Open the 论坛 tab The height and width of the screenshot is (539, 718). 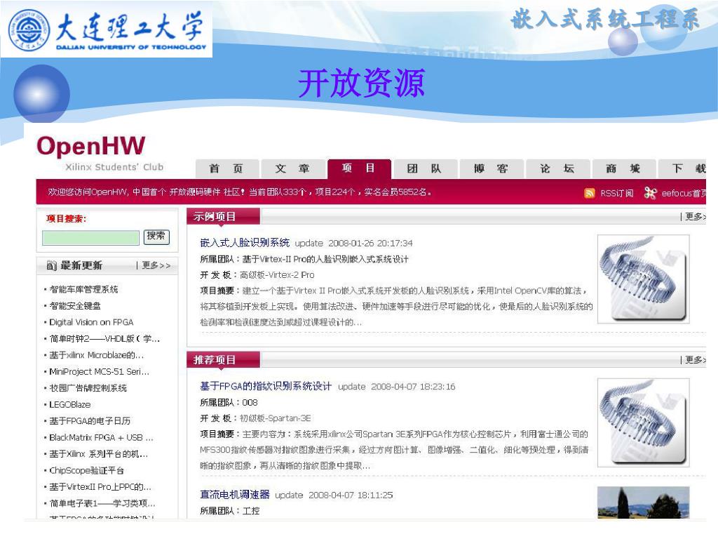point(557,168)
